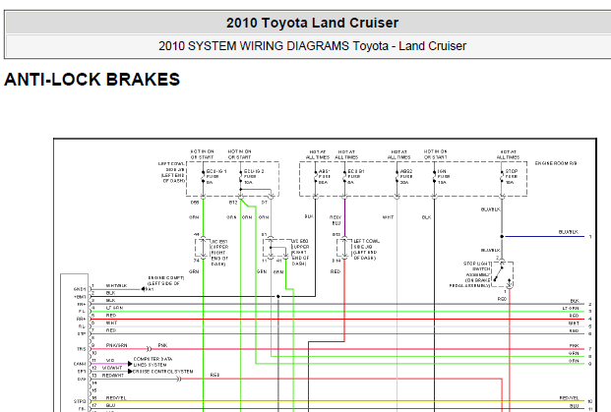Click the arrowhead pointing to Computer Data Lines System
611x412 pixels.
coord(130,364)
